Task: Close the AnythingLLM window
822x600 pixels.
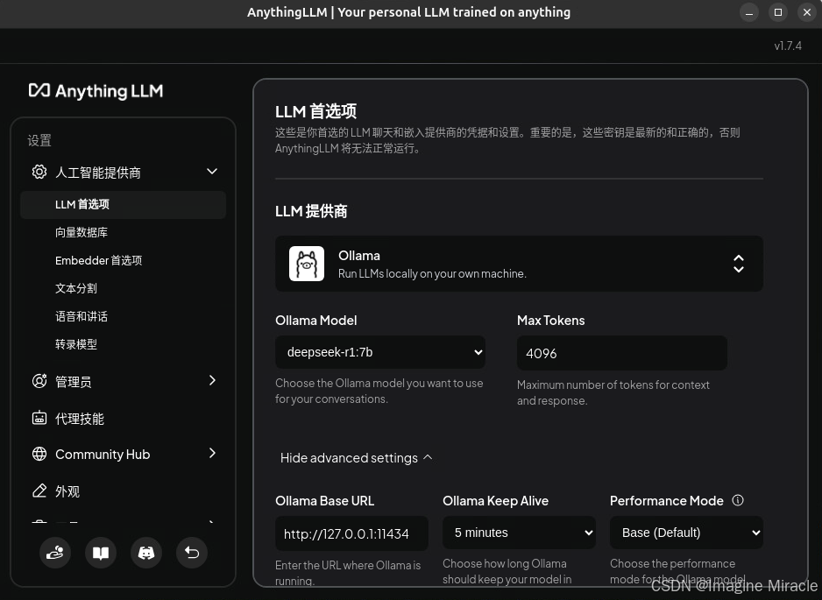Action: tap(807, 12)
